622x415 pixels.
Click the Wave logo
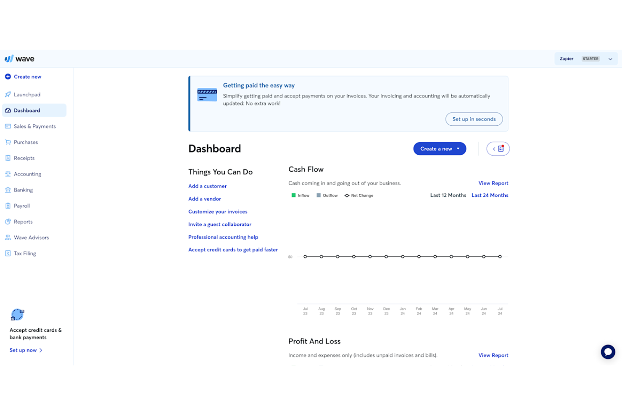[x=19, y=58]
